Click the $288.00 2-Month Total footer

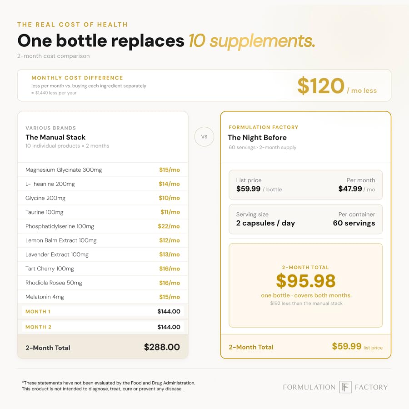pos(103,347)
